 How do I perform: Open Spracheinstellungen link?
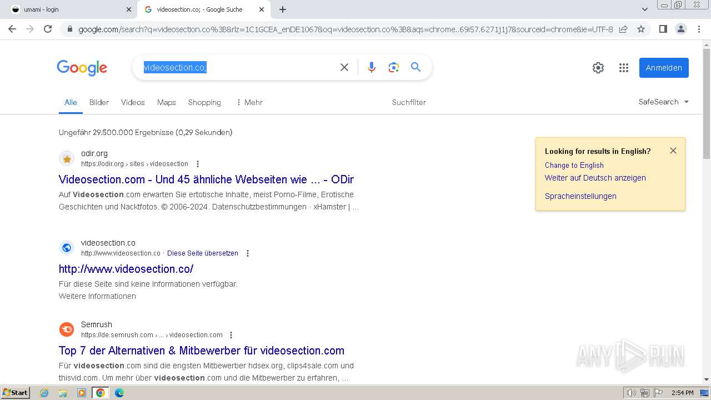580,196
